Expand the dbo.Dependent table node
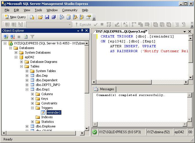This screenshot has height=143, width=195. (27, 80)
